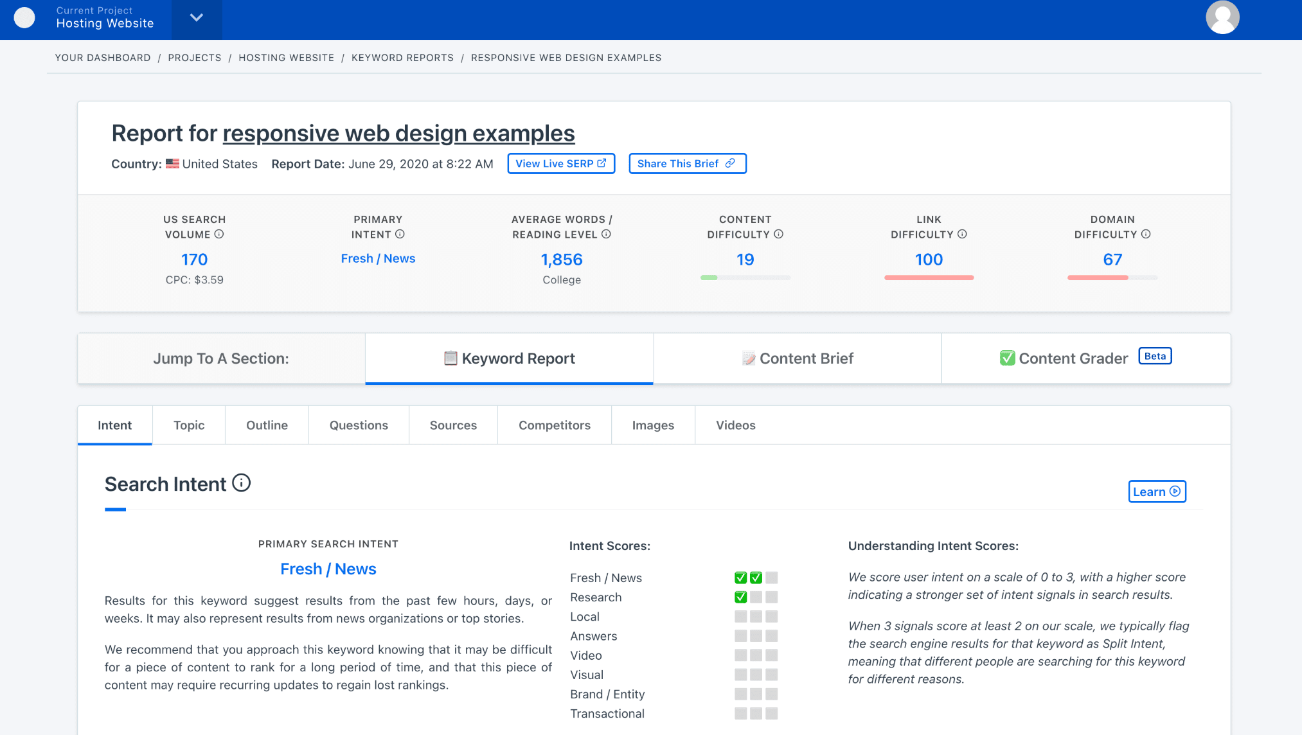Click the Content Difficulty progress bar
Viewport: 1302px width, 735px height.
click(745, 278)
